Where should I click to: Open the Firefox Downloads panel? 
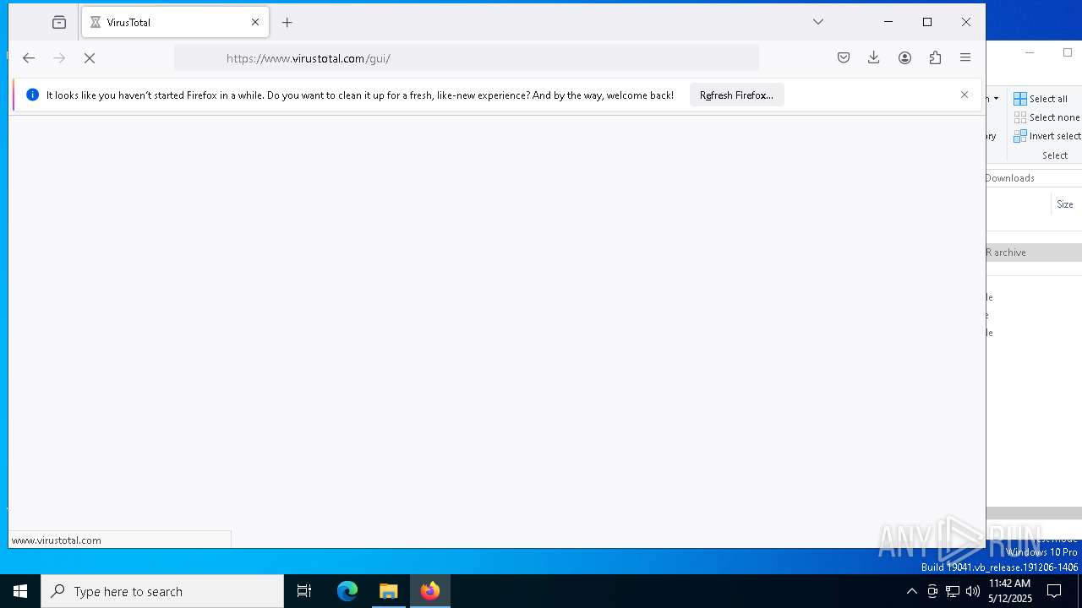click(x=874, y=57)
